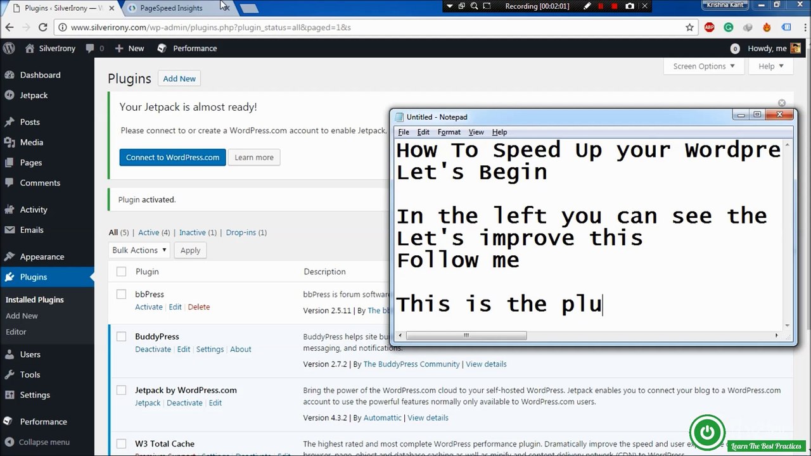Reload the page in the browser
The width and height of the screenshot is (811, 456).
coord(43,27)
